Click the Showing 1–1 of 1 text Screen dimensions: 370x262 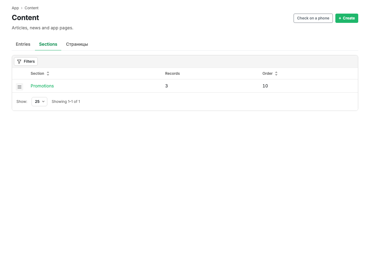point(66,102)
